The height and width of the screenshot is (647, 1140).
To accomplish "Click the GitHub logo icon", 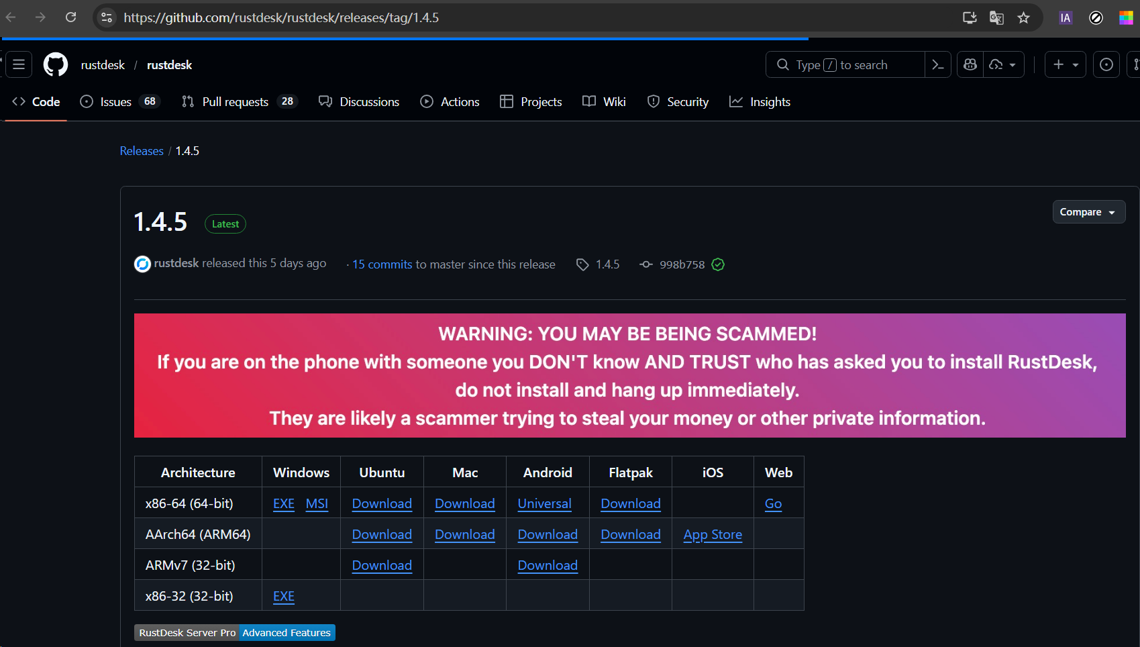I will (56, 64).
